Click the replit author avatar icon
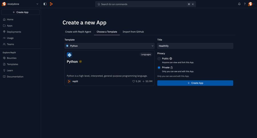Image resolution: width=257 pixels, height=138 pixels. click(x=69, y=81)
